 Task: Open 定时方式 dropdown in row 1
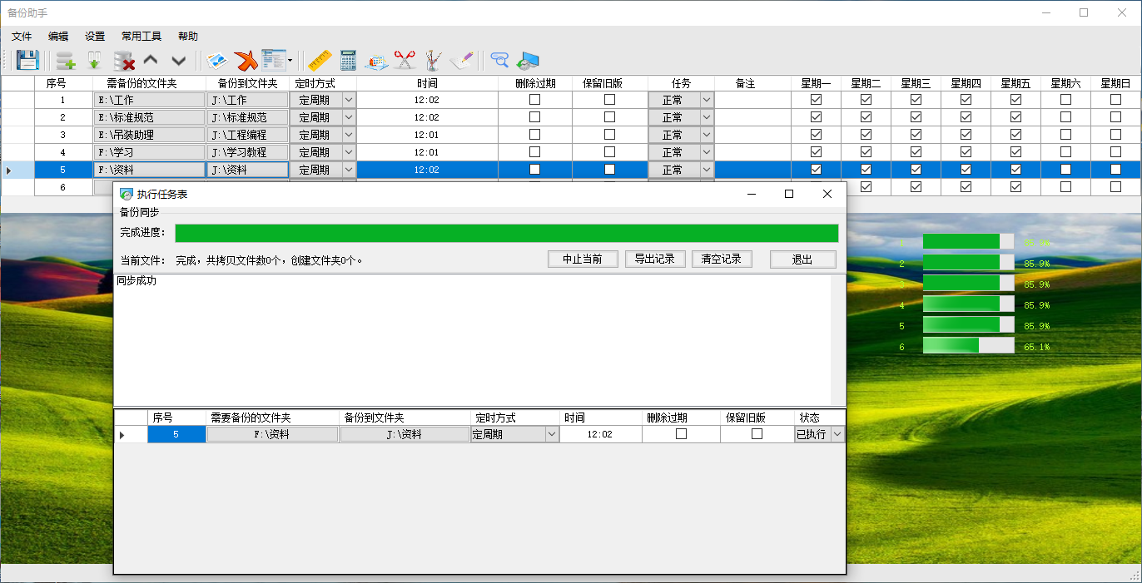pos(348,99)
